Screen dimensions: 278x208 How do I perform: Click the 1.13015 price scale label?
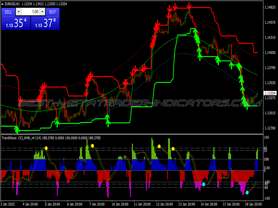coord(270,113)
